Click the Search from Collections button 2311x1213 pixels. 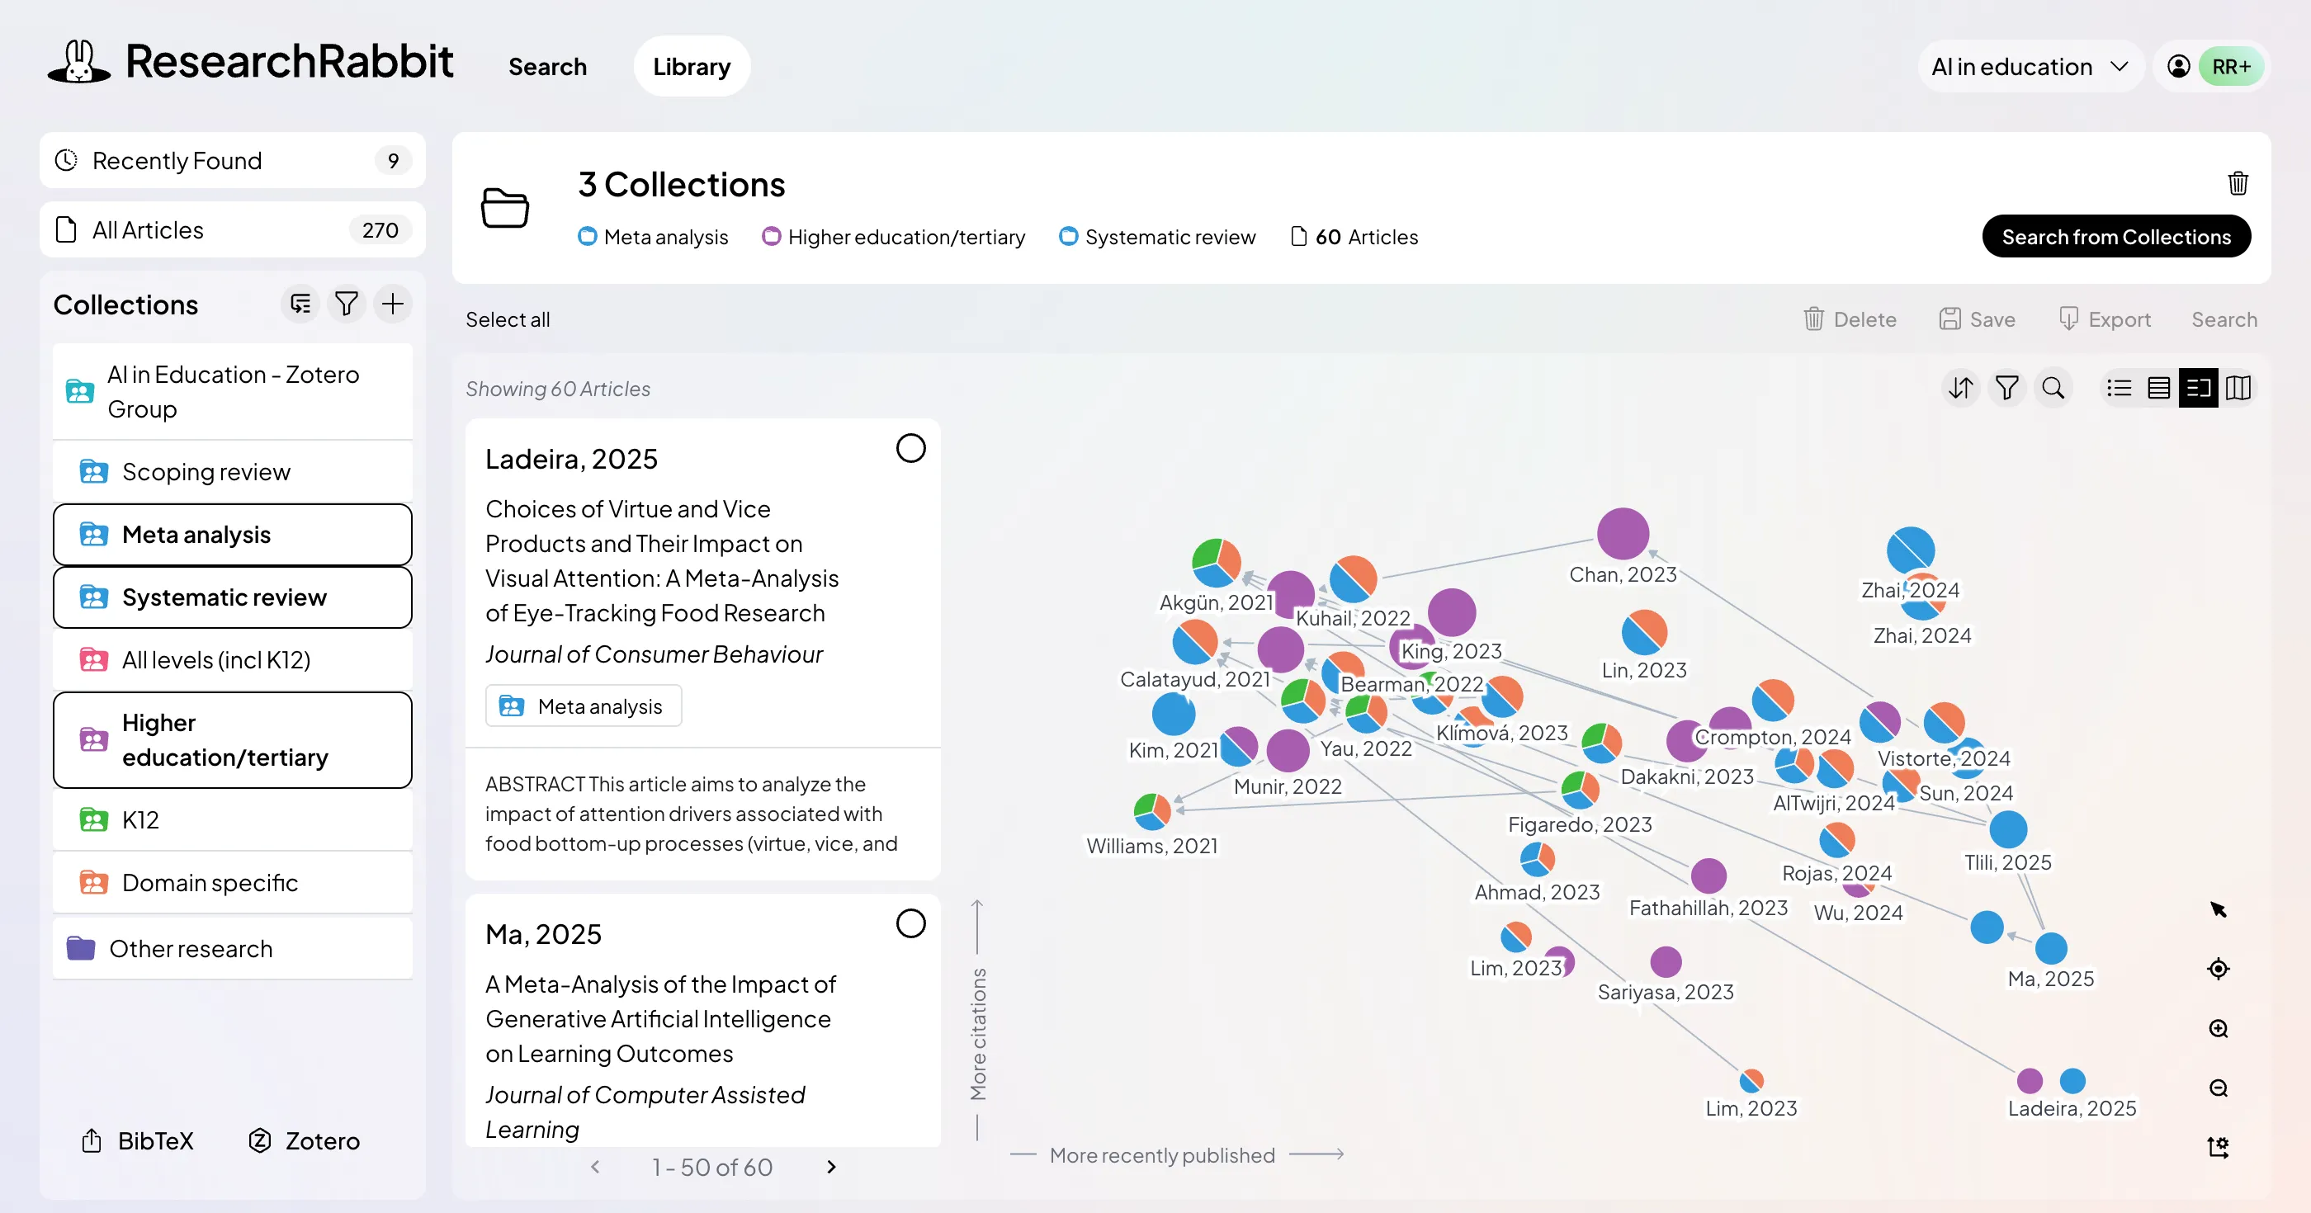pyautogui.click(x=2116, y=236)
